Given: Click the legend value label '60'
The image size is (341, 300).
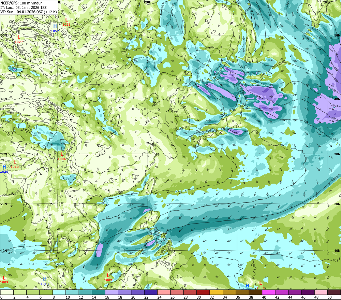Looking at the screenshot, I should 329,297.
